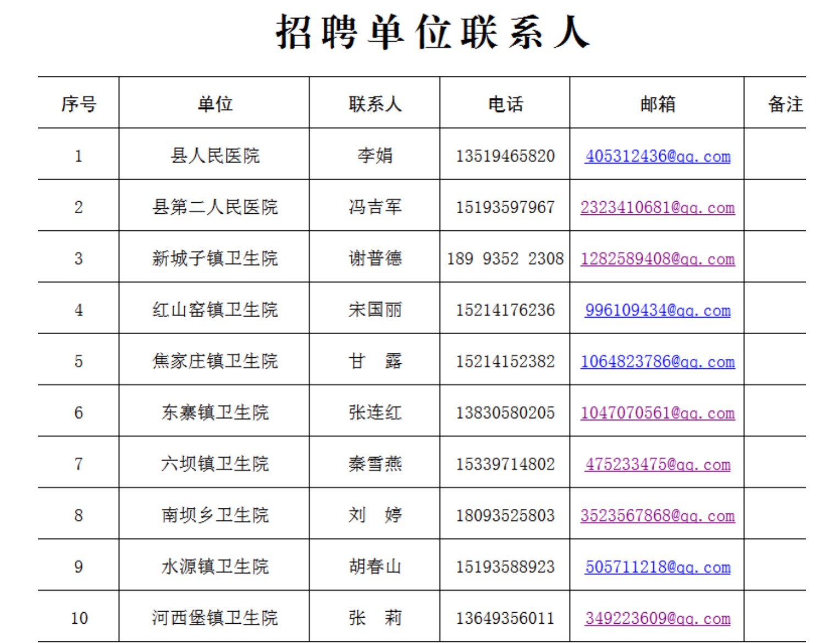Select phone number 15214176236

[505, 310]
